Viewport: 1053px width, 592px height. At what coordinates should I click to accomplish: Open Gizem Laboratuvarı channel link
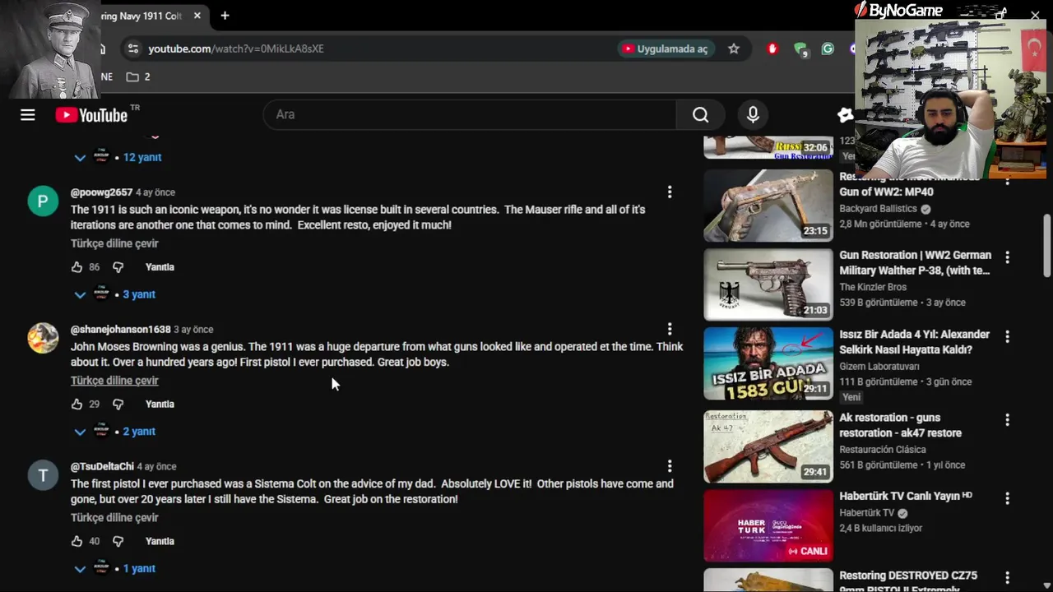point(879,366)
